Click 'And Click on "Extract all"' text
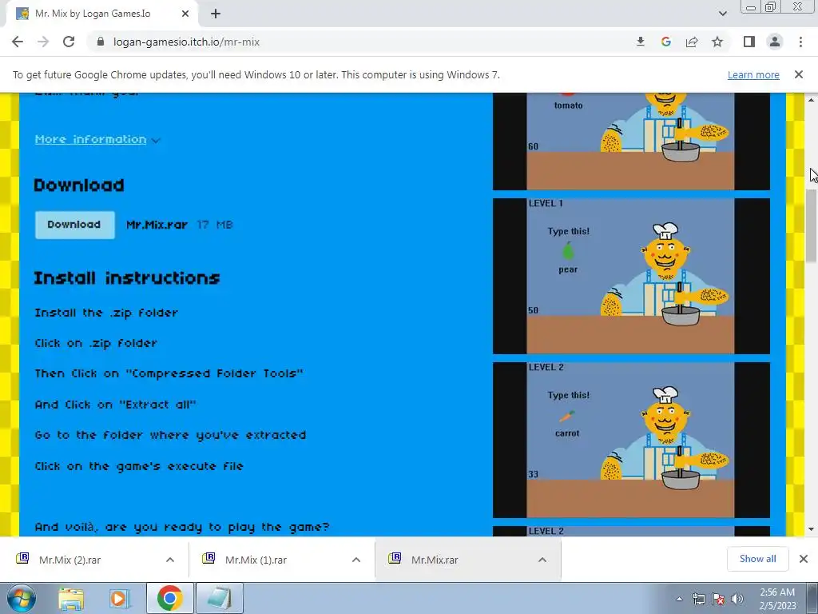Image resolution: width=818 pixels, height=614 pixels. (115, 405)
